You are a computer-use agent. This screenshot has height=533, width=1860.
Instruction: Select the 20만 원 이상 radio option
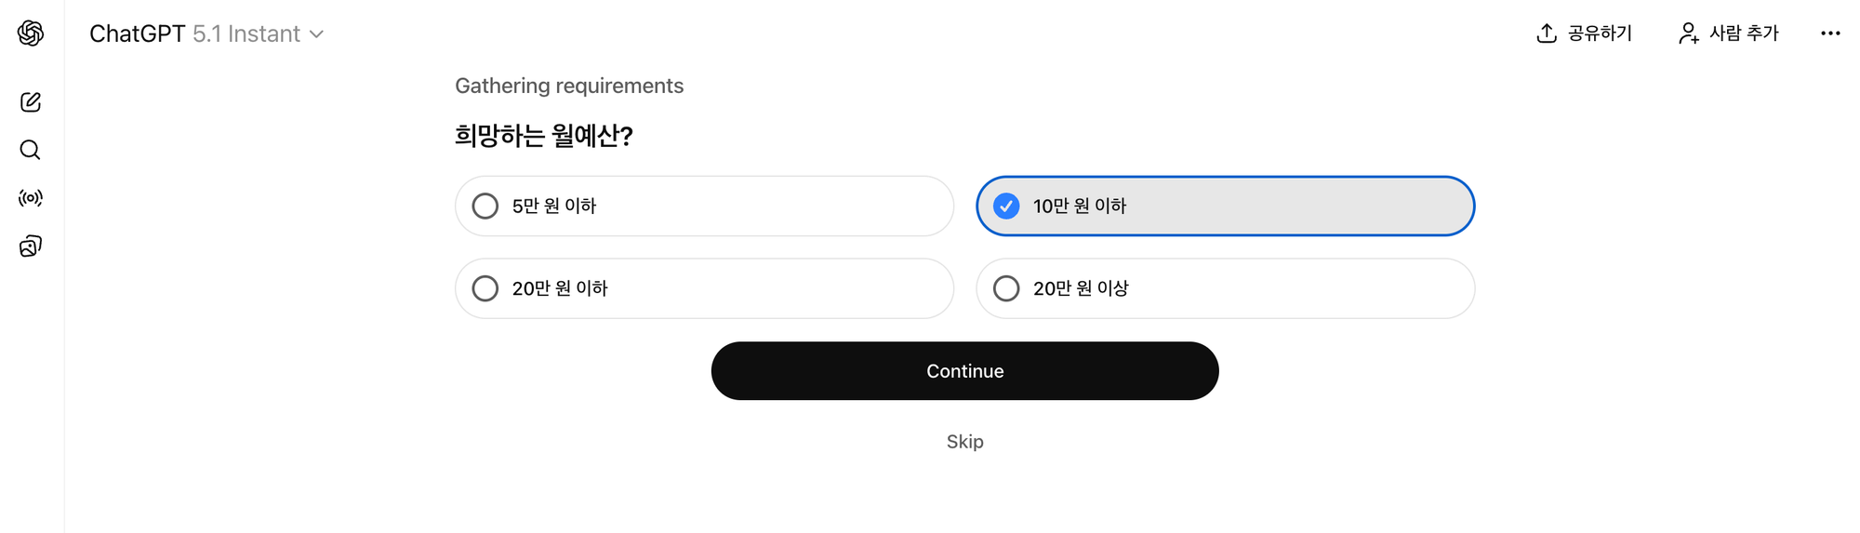pos(1006,288)
